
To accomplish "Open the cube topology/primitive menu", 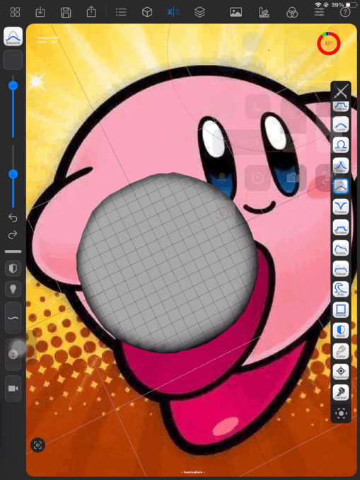I will coord(147,12).
